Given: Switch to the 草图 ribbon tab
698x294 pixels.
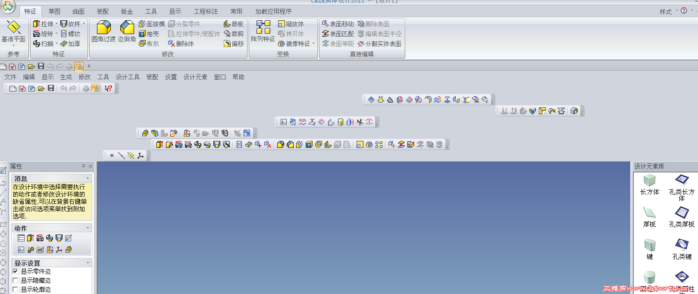Looking at the screenshot, I should pos(54,11).
